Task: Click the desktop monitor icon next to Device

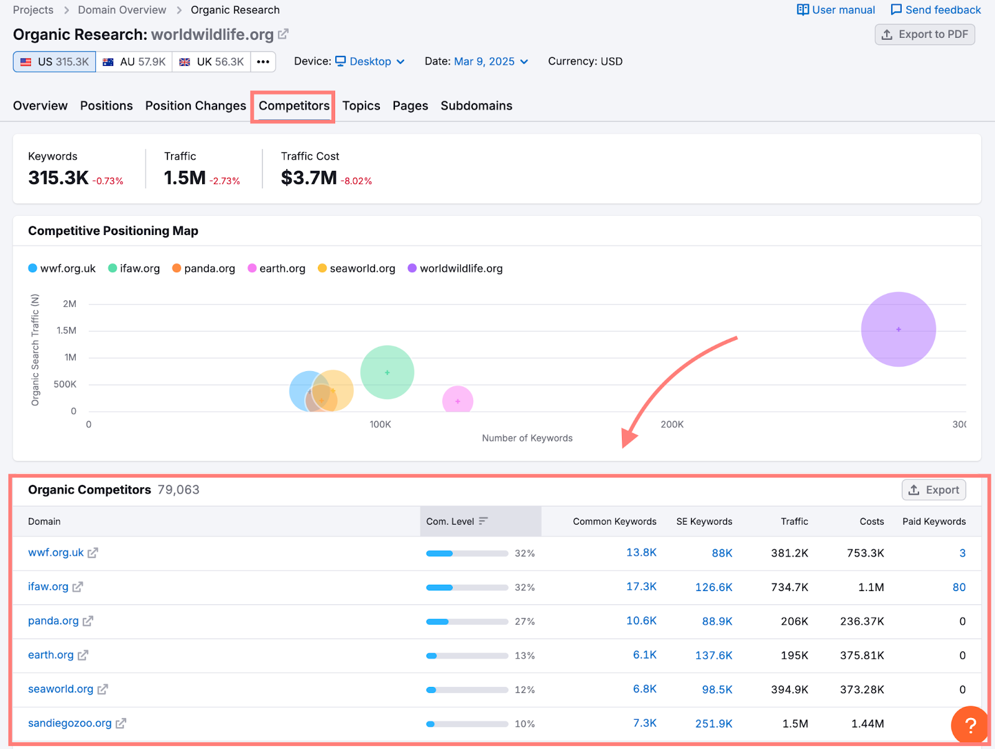Action: click(x=340, y=61)
